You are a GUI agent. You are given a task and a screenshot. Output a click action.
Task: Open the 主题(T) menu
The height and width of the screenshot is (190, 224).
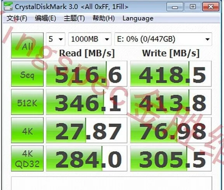pyautogui.click(x=74, y=18)
